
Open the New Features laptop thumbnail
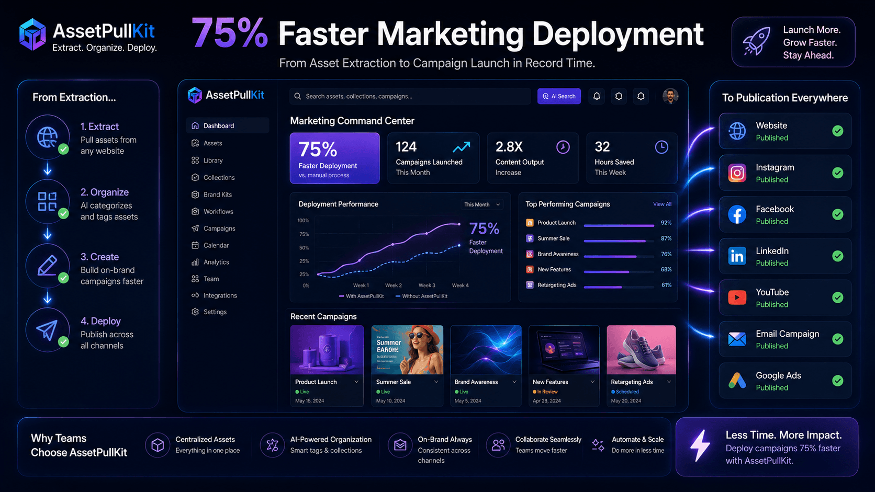pos(564,350)
